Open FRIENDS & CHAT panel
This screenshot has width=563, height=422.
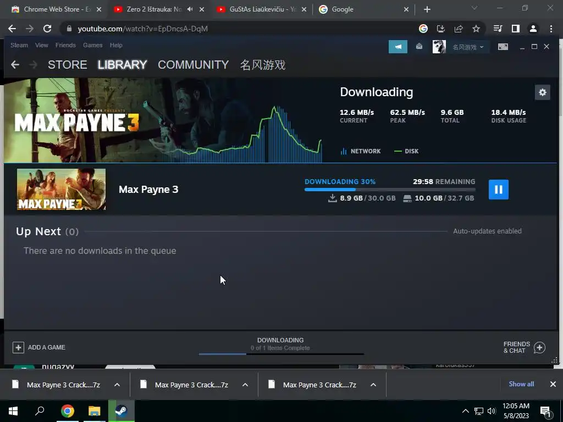click(x=516, y=347)
